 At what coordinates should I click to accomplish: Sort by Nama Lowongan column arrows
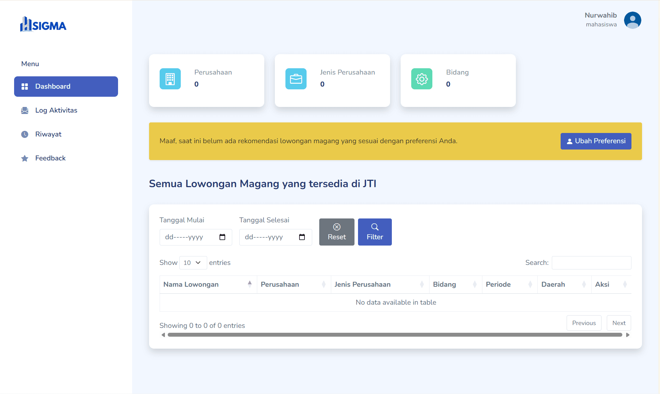click(x=250, y=284)
